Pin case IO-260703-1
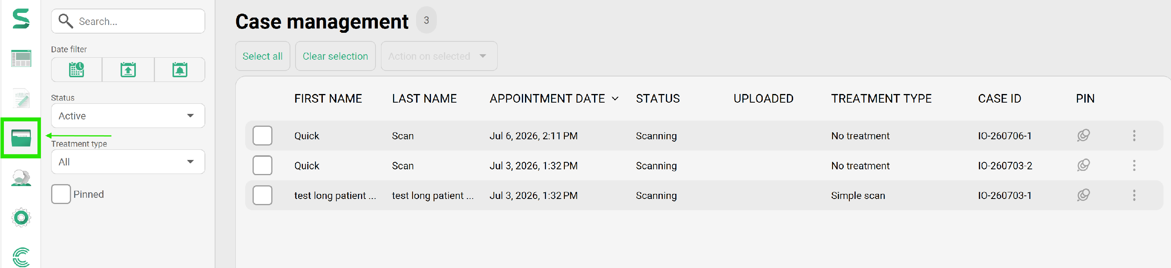The width and height of the screenshot is (1171, 268). click(x=1083, y=195)
